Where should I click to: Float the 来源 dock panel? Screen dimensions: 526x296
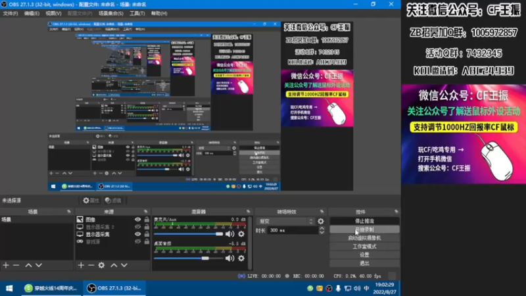[x=145, y=212]
